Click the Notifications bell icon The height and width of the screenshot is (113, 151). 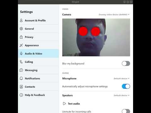point(21,78)
